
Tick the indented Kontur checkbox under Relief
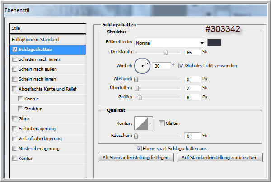[21, 99]
